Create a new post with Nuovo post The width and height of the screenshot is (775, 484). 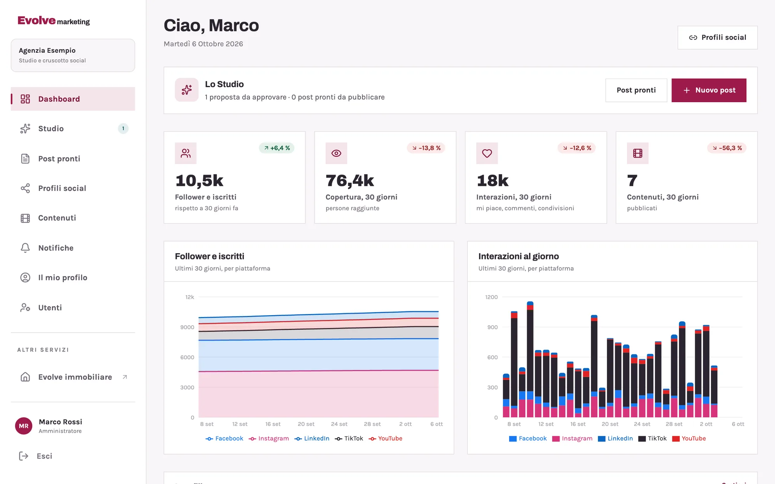coord(709,90)
